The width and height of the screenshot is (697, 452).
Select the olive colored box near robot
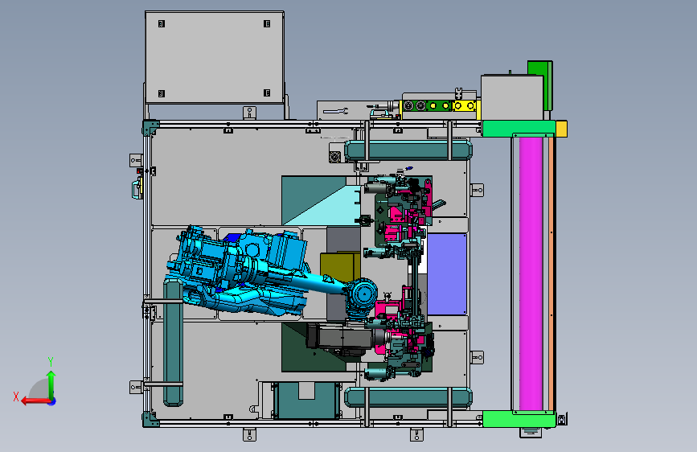339,267
